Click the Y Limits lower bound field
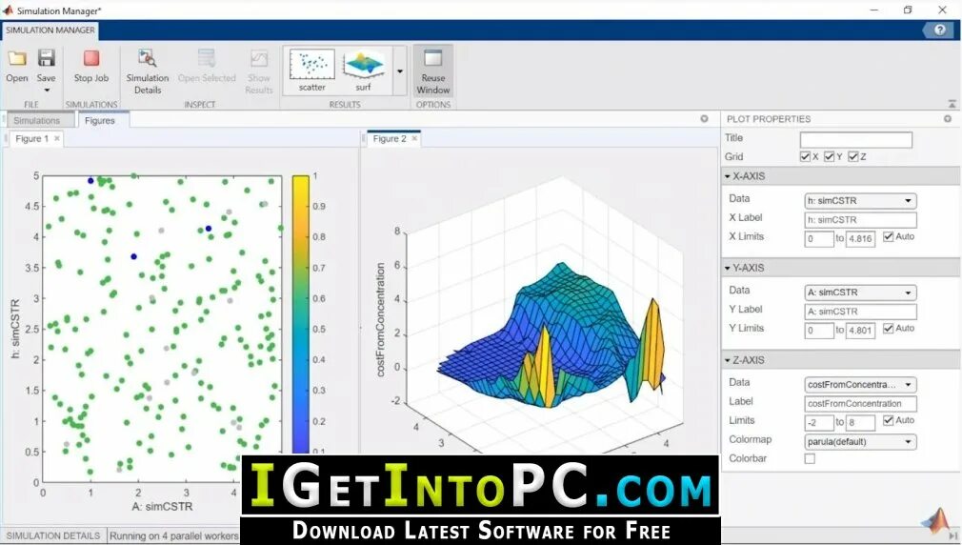 tap(819, 331)
